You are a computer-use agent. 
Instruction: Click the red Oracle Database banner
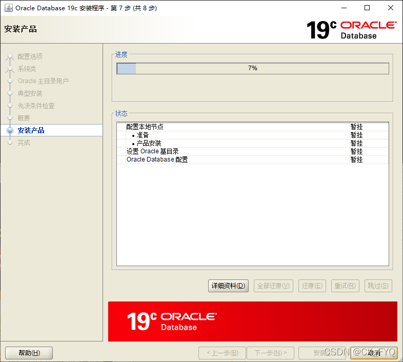pos(252,321)
